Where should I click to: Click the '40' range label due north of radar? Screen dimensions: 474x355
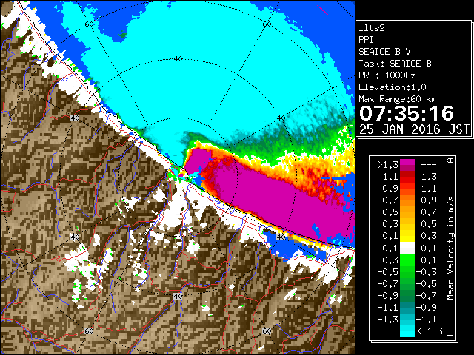pos(178,59)
